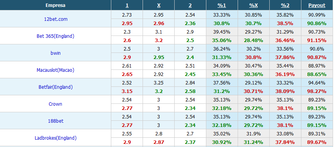Open the Crown bookmaker link
This screenshot has width=335, height=147.
coord(55,104)
